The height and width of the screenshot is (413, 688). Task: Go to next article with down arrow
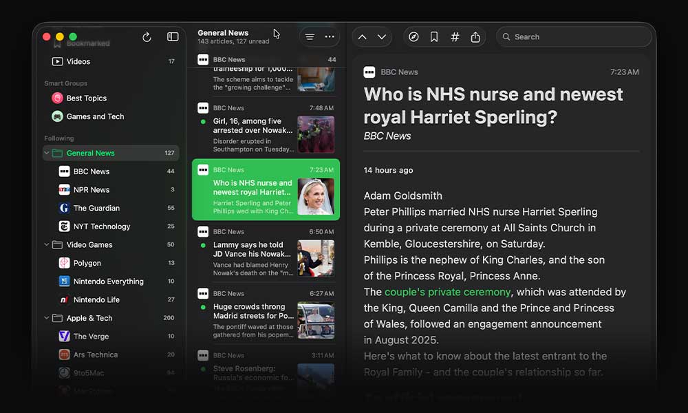pos(382,37)
